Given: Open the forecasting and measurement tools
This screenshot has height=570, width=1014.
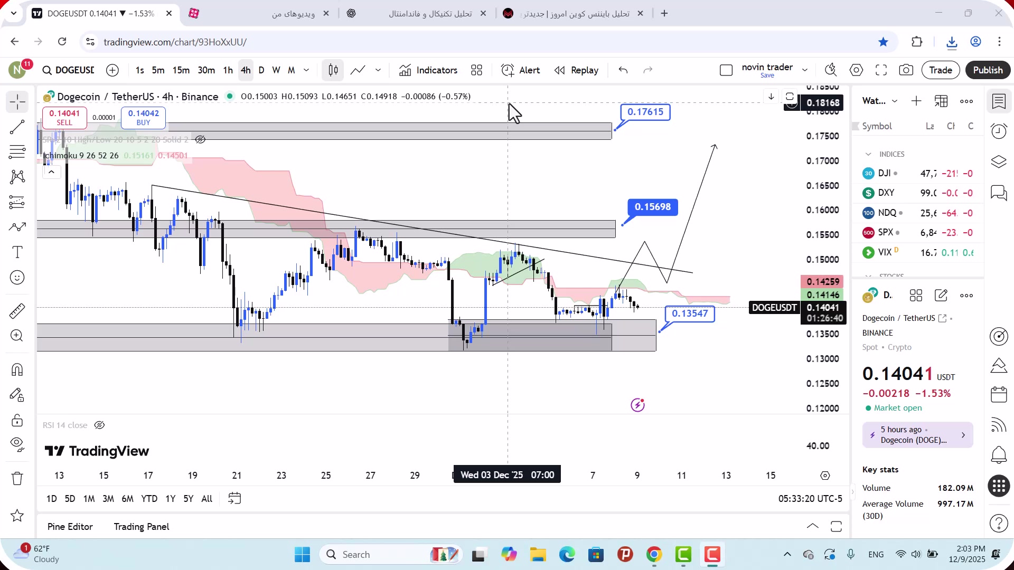Looking at the screenshot, I should click(x=17, y=202).
